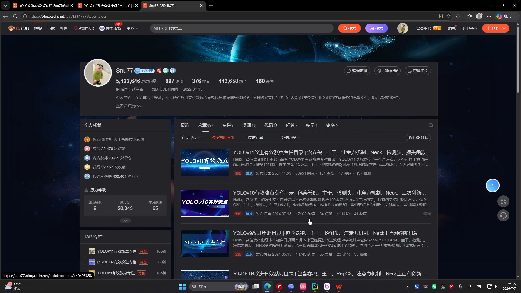Screen dimensions: 521x293
Task: Click the 导航设置 button
Action: coord(387,71)
